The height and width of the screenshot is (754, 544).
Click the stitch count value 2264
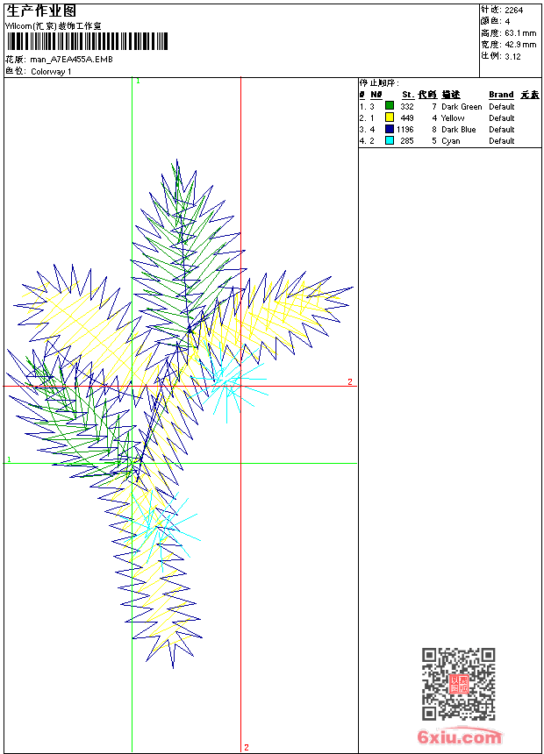(x=513, y=11)
